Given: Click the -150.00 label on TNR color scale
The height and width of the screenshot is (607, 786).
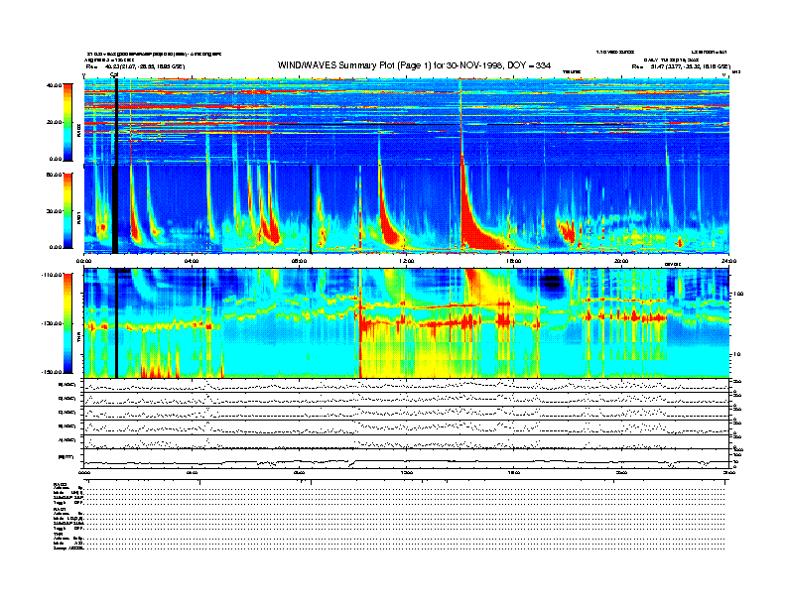Looking at the screenshot, I should coord(52,372).
